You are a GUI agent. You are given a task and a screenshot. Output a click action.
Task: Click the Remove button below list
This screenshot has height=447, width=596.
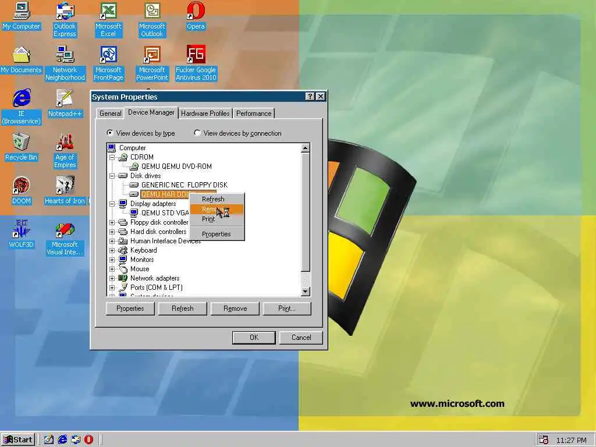point(235,308)
